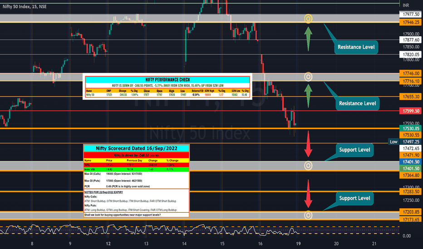Click the orange 17203.85 price label

[411, 212]
